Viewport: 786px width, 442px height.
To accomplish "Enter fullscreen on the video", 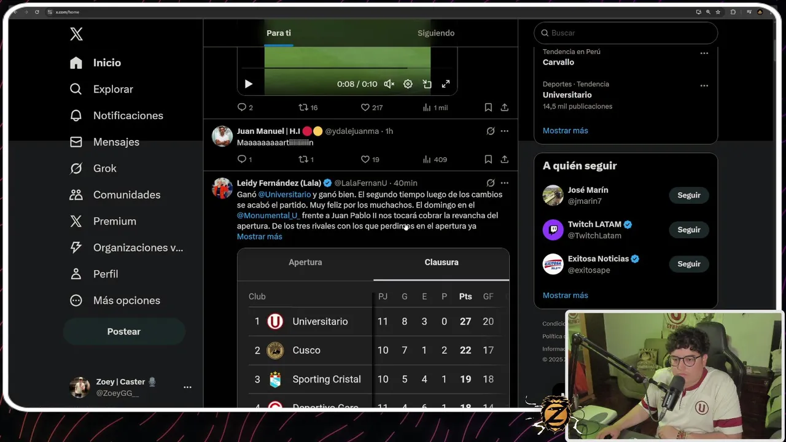I will (446, 84).
